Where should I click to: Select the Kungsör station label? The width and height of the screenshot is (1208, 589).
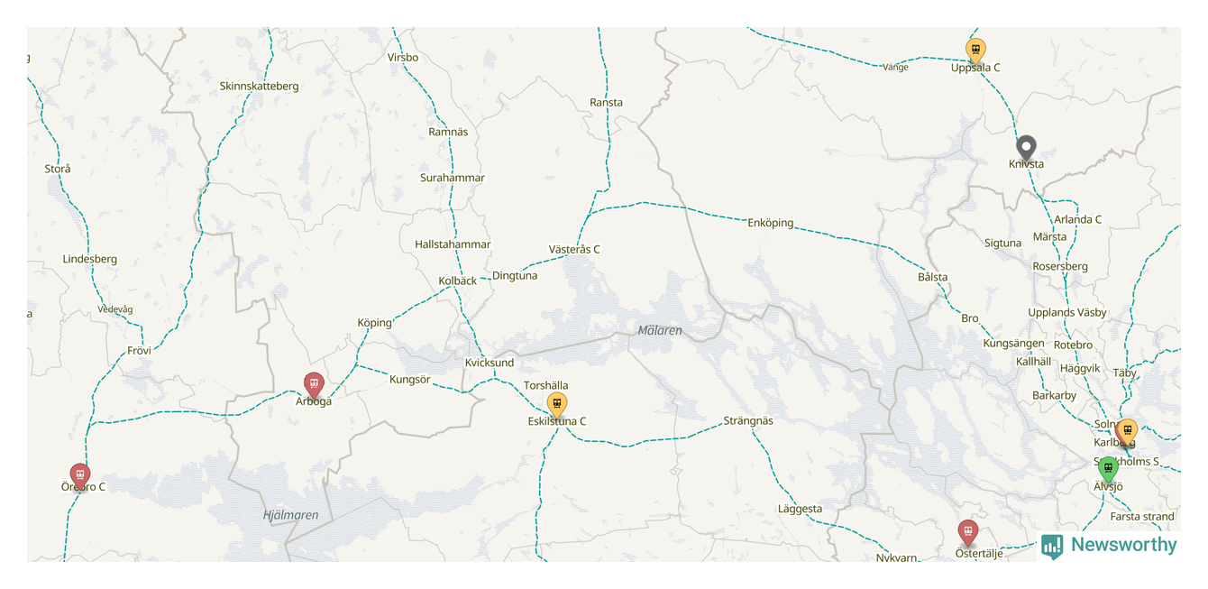coord(410,379)
